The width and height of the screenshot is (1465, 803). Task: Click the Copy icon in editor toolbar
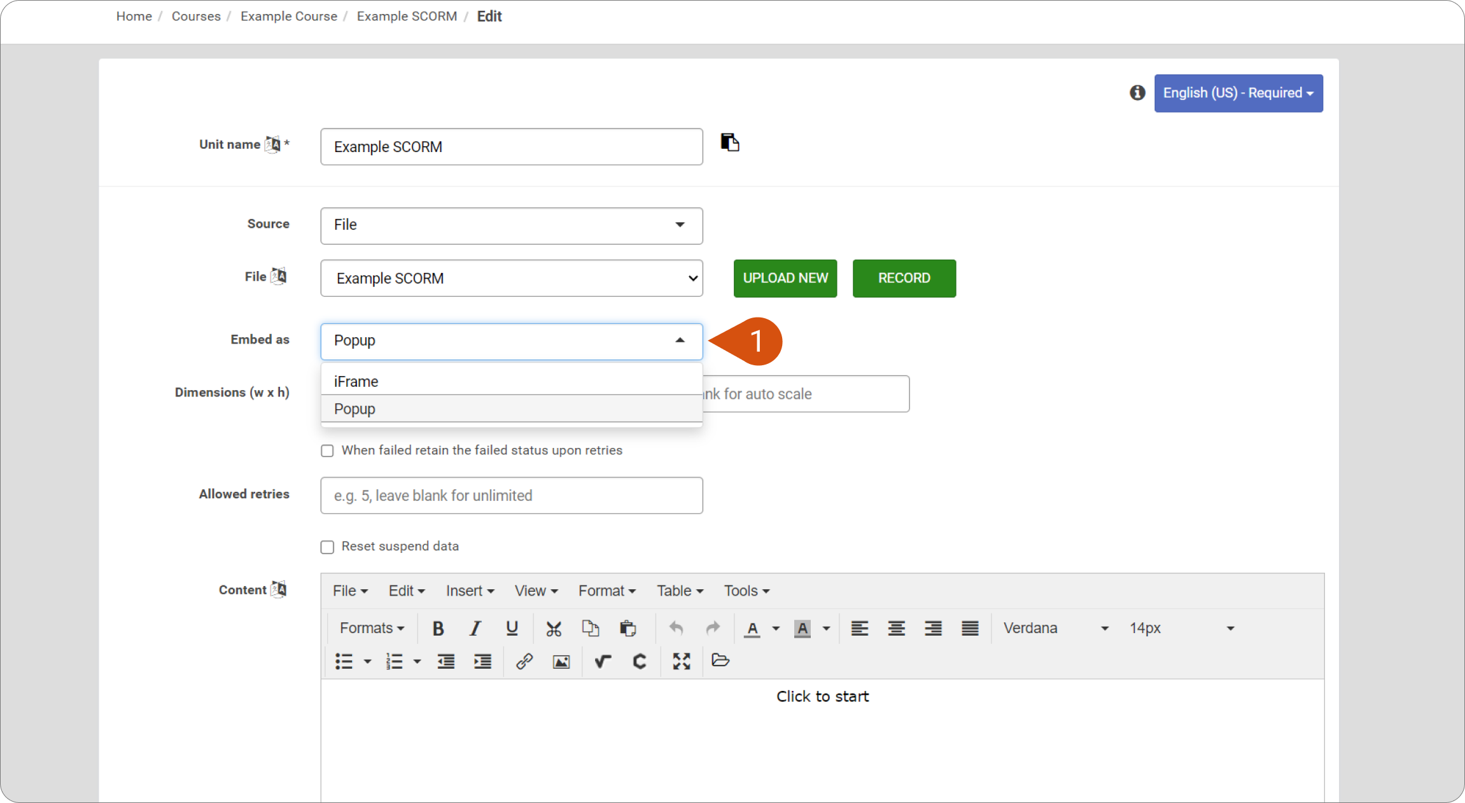[x=591, y=629]
